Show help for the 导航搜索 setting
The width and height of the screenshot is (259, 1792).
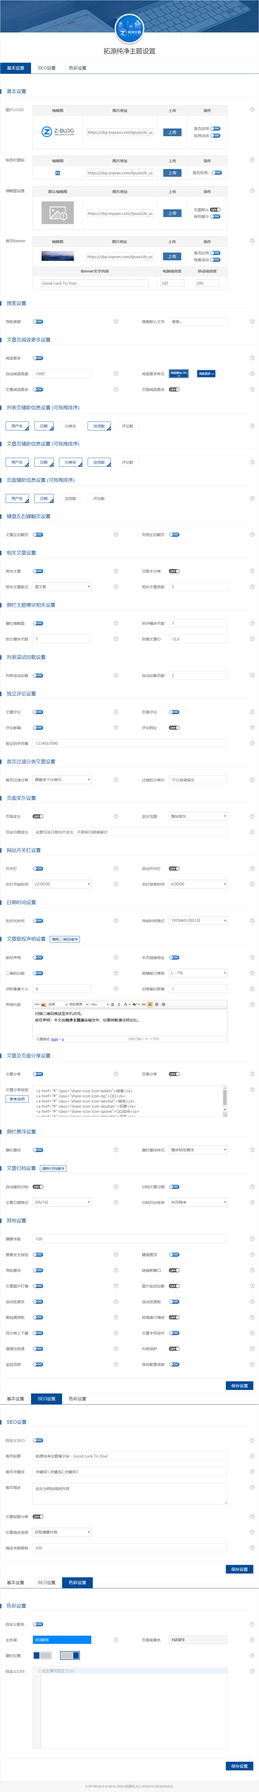[116, 321]
